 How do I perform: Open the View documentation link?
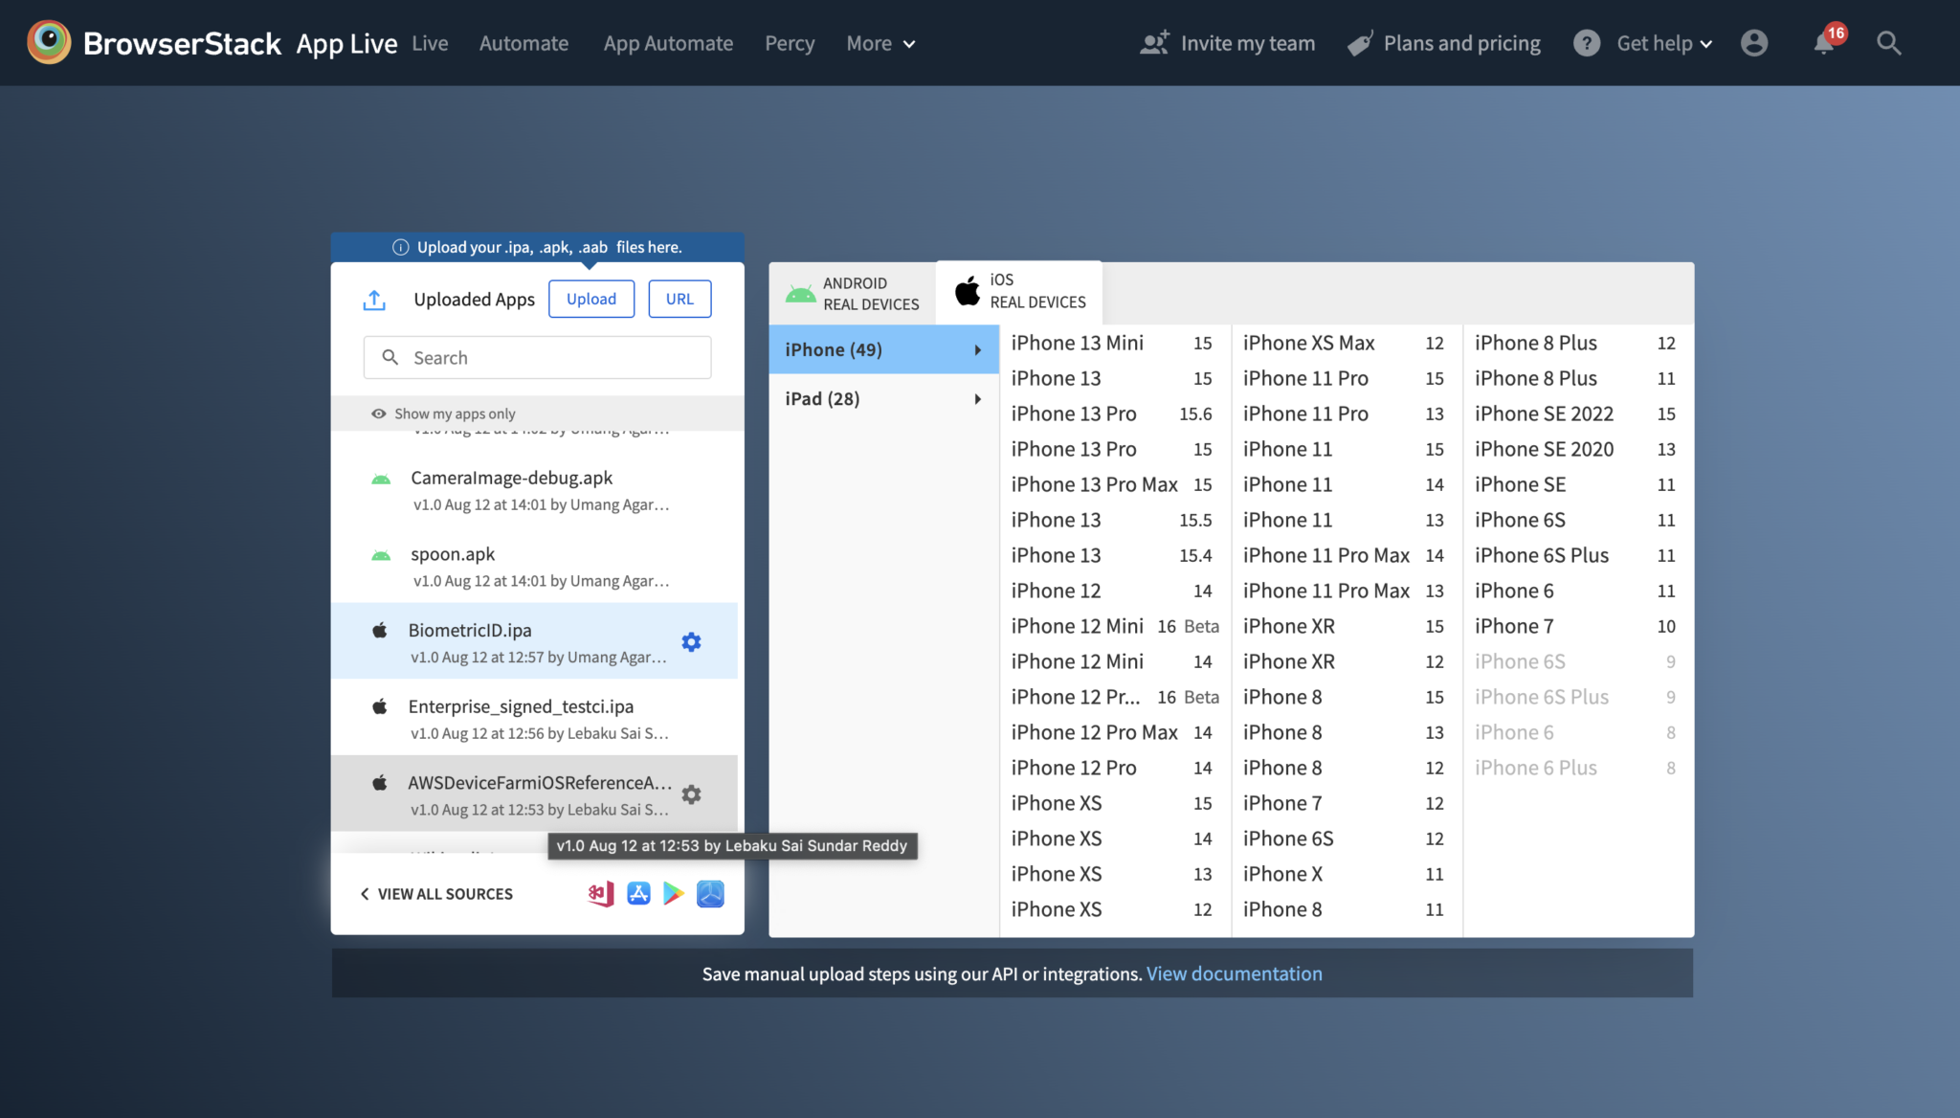click(1234, 973)
